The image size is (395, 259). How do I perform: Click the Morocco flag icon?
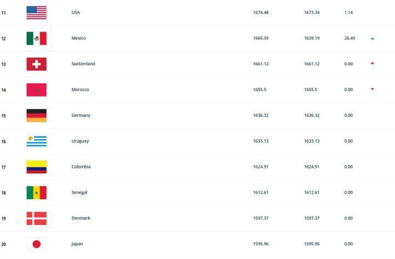pyautogui.click(x=36, y=90)
